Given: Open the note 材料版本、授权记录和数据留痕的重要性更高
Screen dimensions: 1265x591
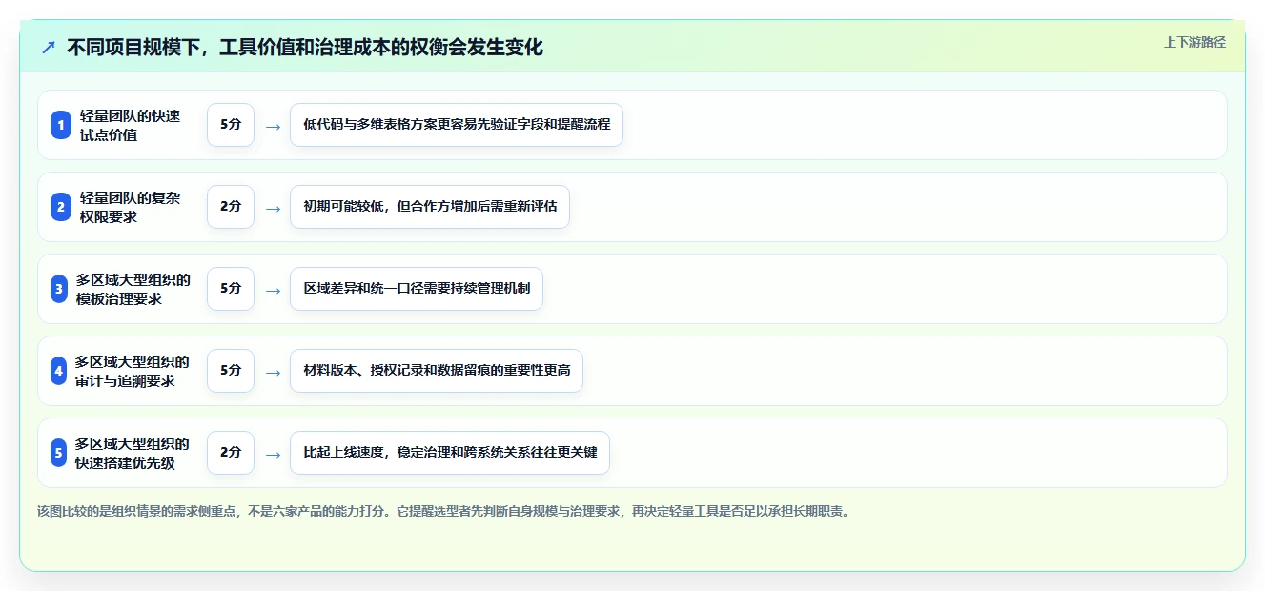Looking at the screenshot, I should pos(437,371).
